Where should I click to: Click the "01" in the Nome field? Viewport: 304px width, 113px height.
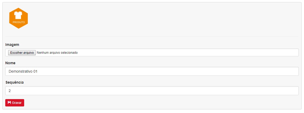[x=35, y=71]
